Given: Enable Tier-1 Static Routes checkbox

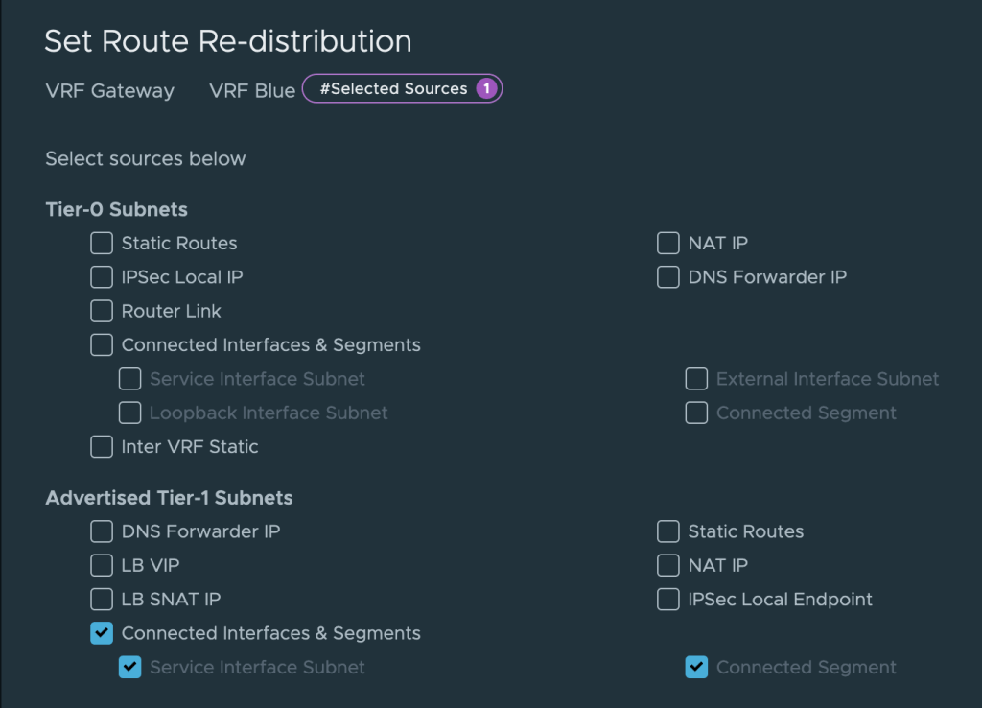Looking at the screenshot, I should pos(668,531).
